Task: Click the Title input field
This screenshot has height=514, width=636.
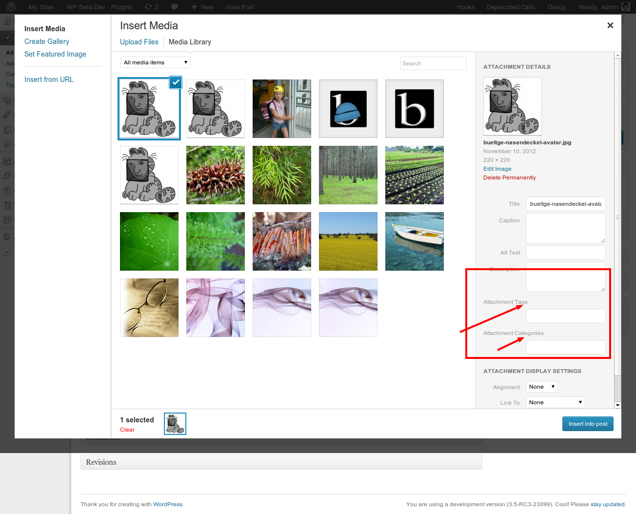Action: (566, 204)
